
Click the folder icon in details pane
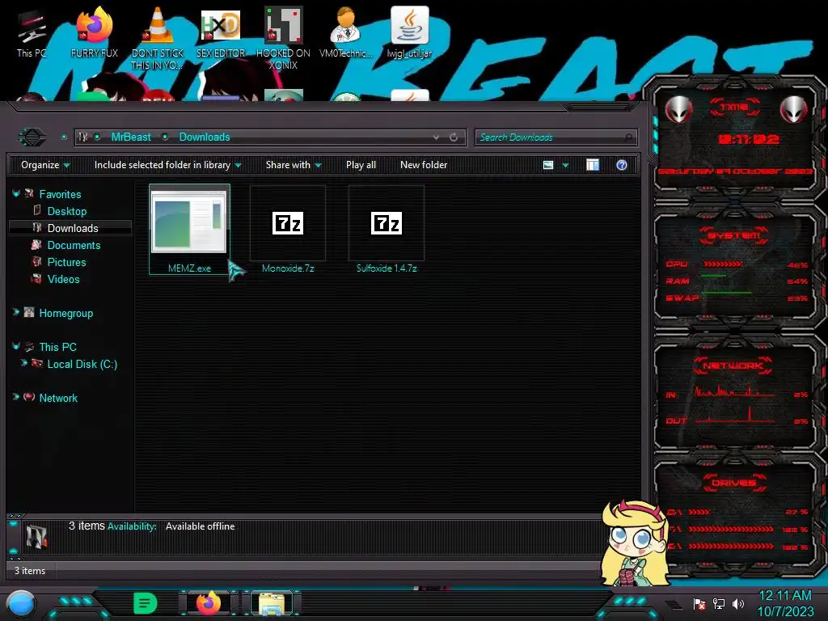point(36,537)
